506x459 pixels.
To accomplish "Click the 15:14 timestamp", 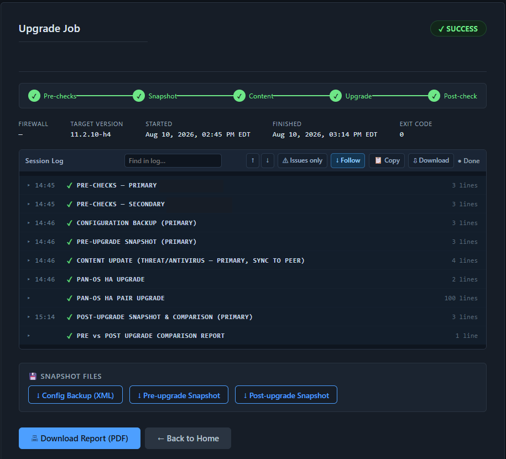I will pyautogui.click(x=45, y=317).
